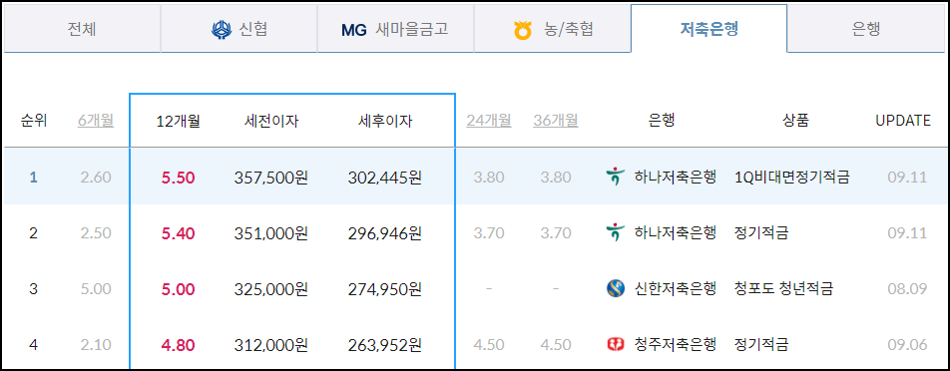The height and width of the screenshot is (371, 950).
Task: Click the 세전이자 column header
Action: (x=270, y=122)
